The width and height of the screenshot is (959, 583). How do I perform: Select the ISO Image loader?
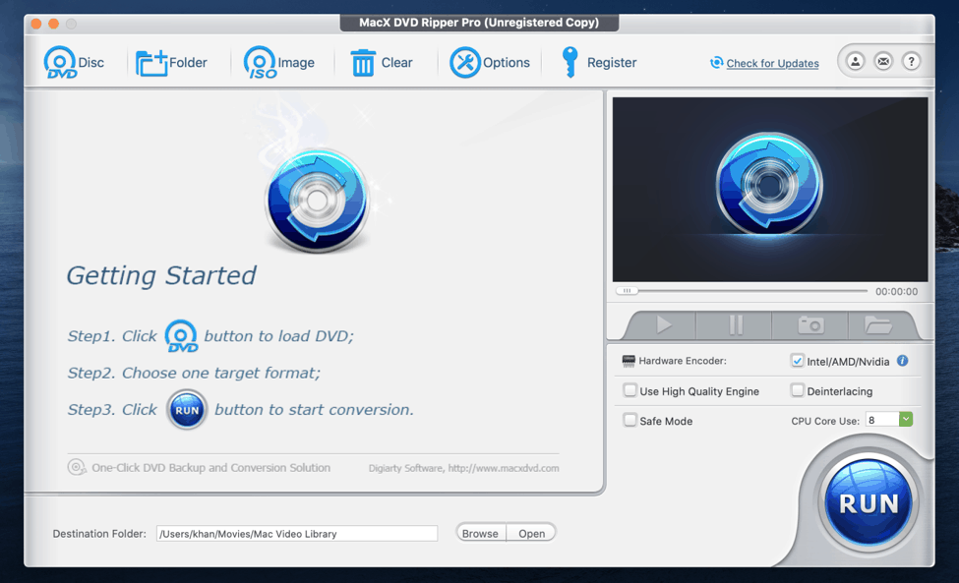pos(278,62)
